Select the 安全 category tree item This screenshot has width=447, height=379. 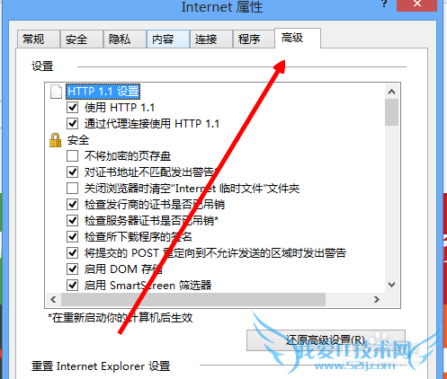click(78, 140)
